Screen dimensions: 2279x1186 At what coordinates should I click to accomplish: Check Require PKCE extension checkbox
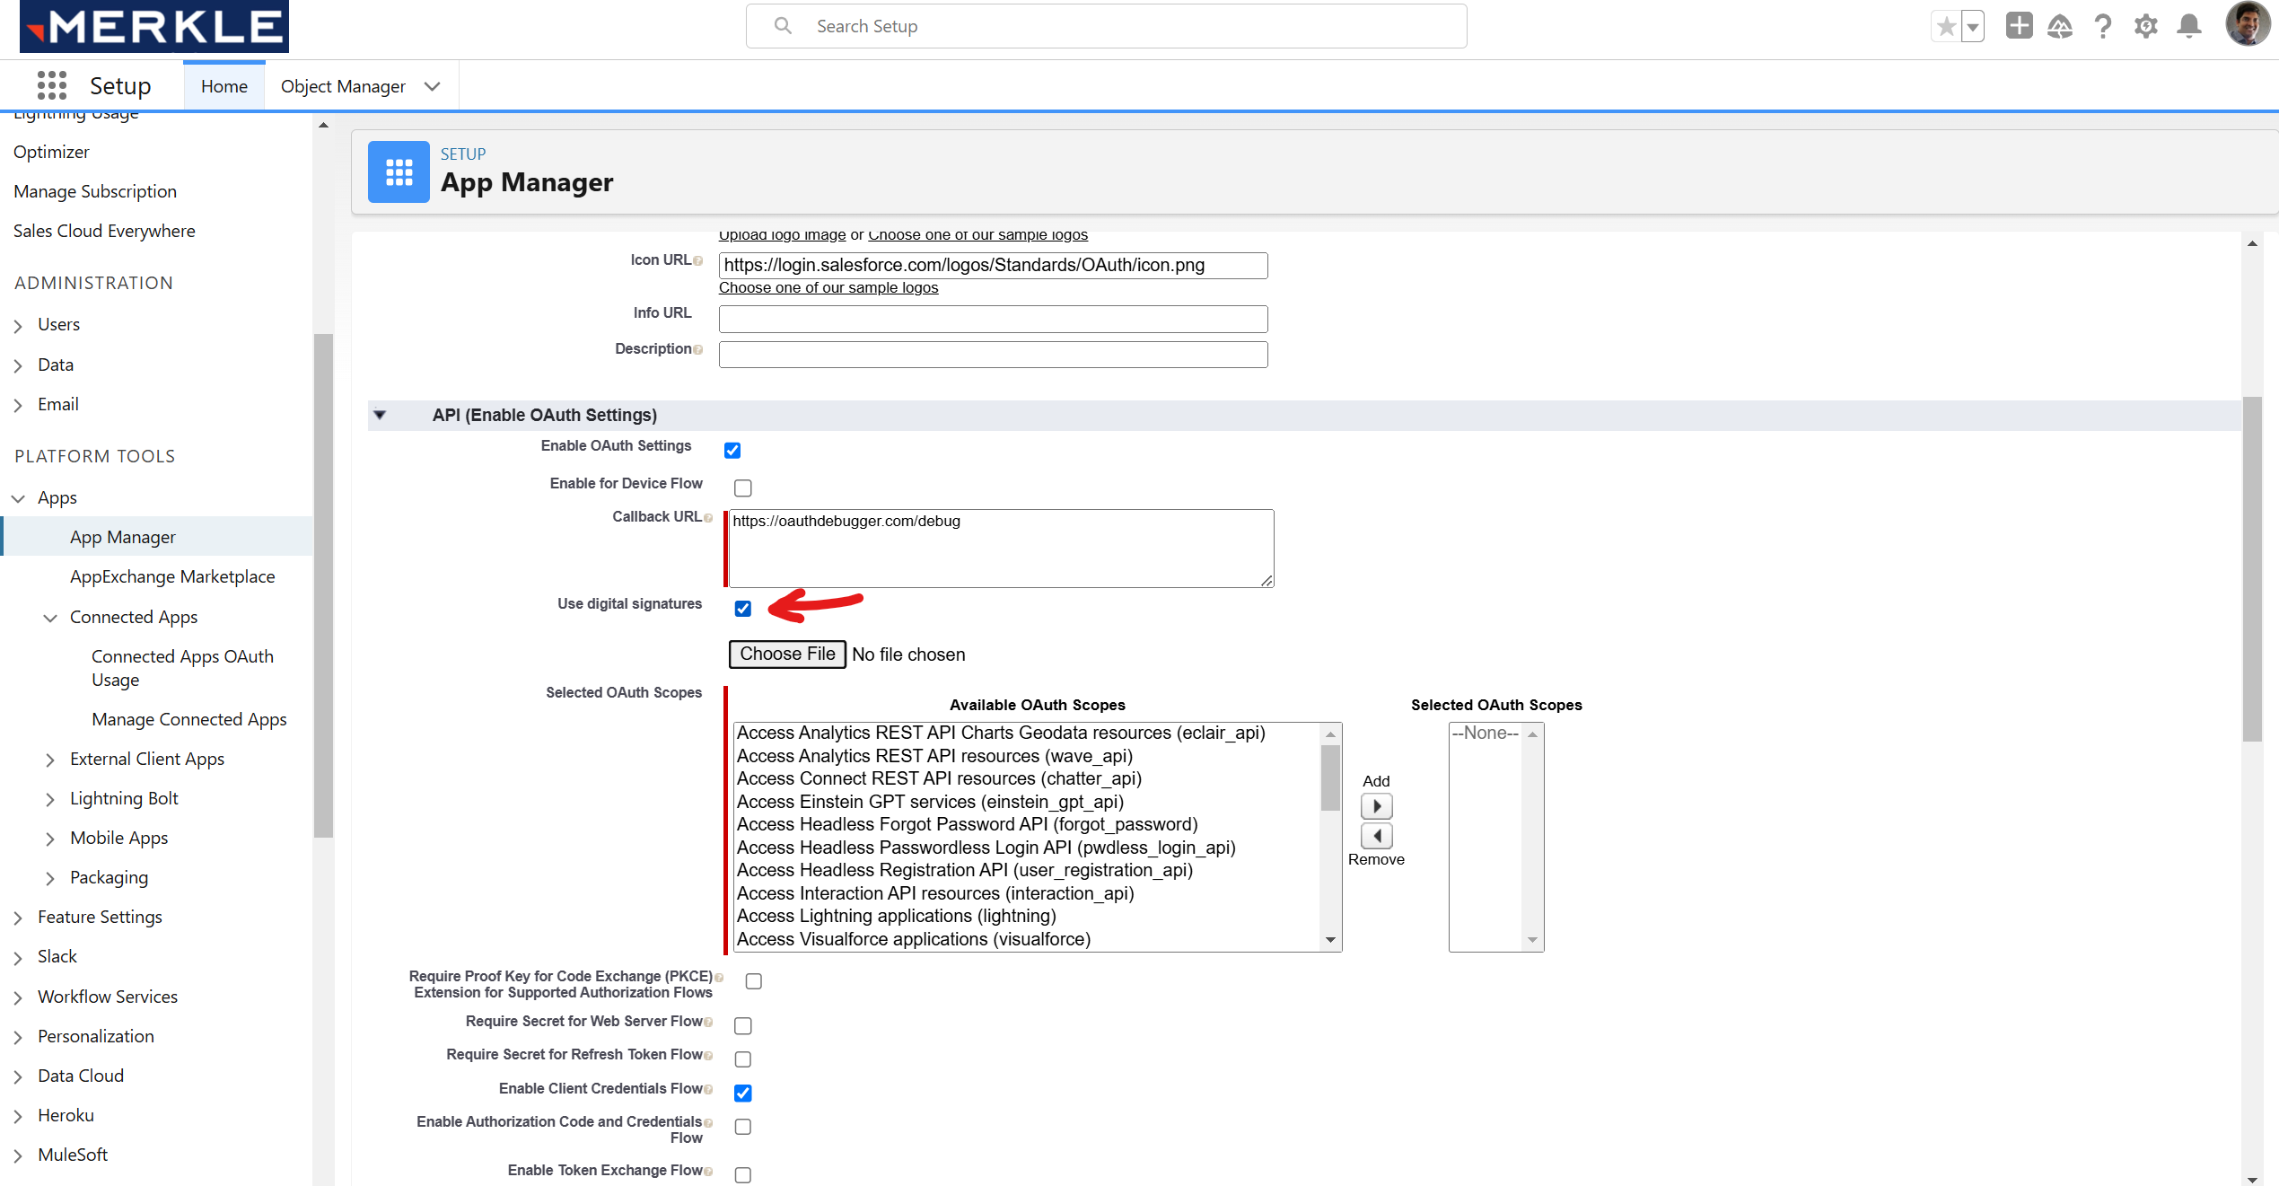pyautogui.click(x=754, y=981)
